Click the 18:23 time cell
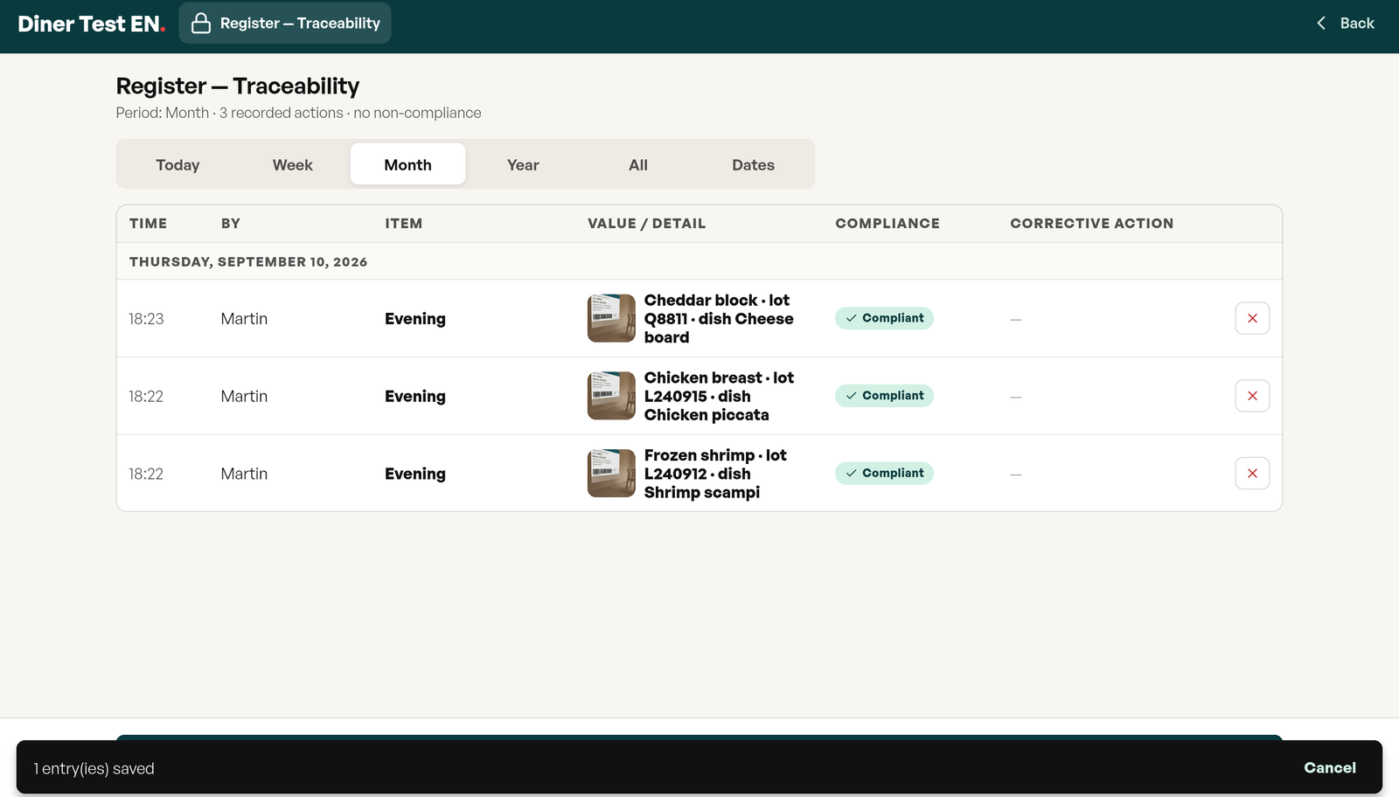This screenshot has height=797, width=1399. click(x=146, y=319)
